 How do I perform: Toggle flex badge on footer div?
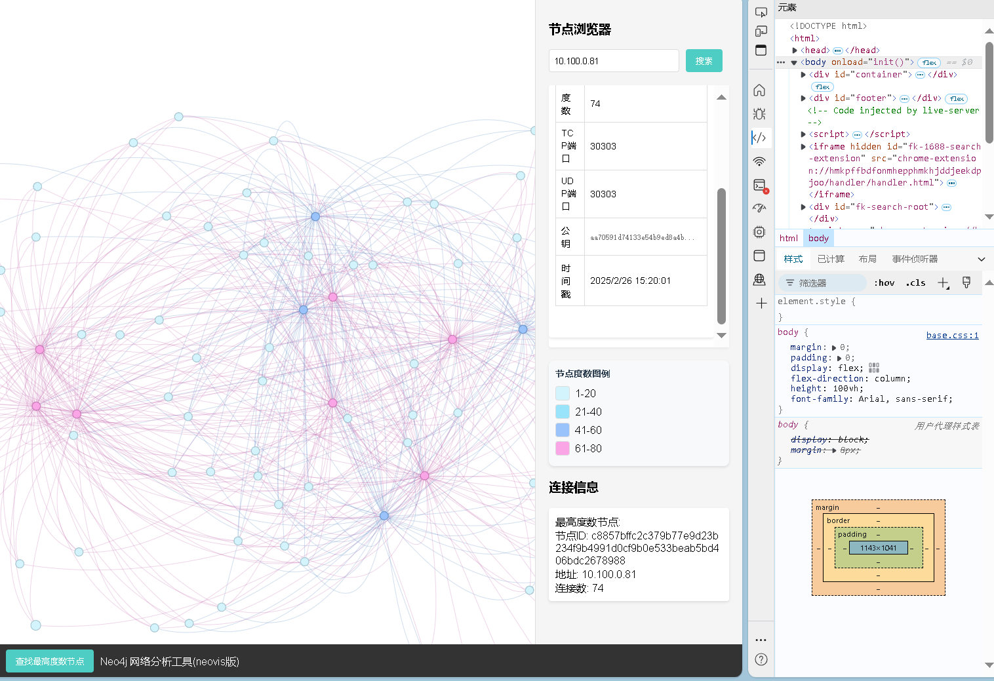pos(957,99)
